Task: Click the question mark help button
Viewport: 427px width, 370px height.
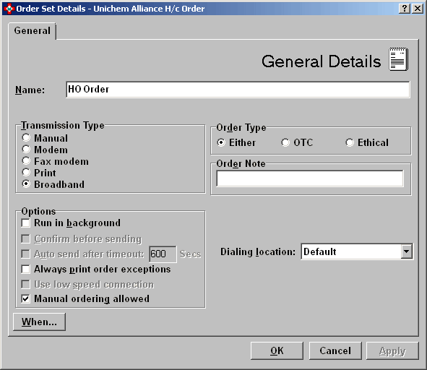Action: pyautogui.click(x=404, y=9)
